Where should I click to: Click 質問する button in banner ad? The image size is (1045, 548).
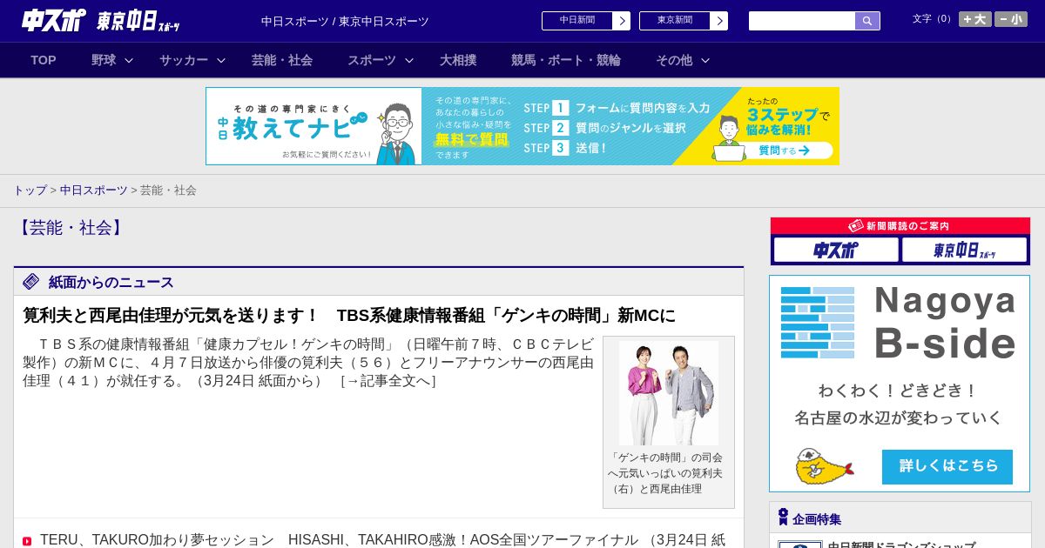click(x=784, y=150)
